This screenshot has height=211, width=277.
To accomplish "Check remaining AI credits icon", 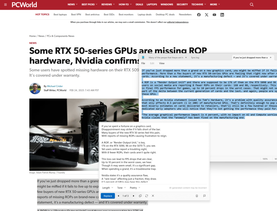I will click(x=197, y=196).
